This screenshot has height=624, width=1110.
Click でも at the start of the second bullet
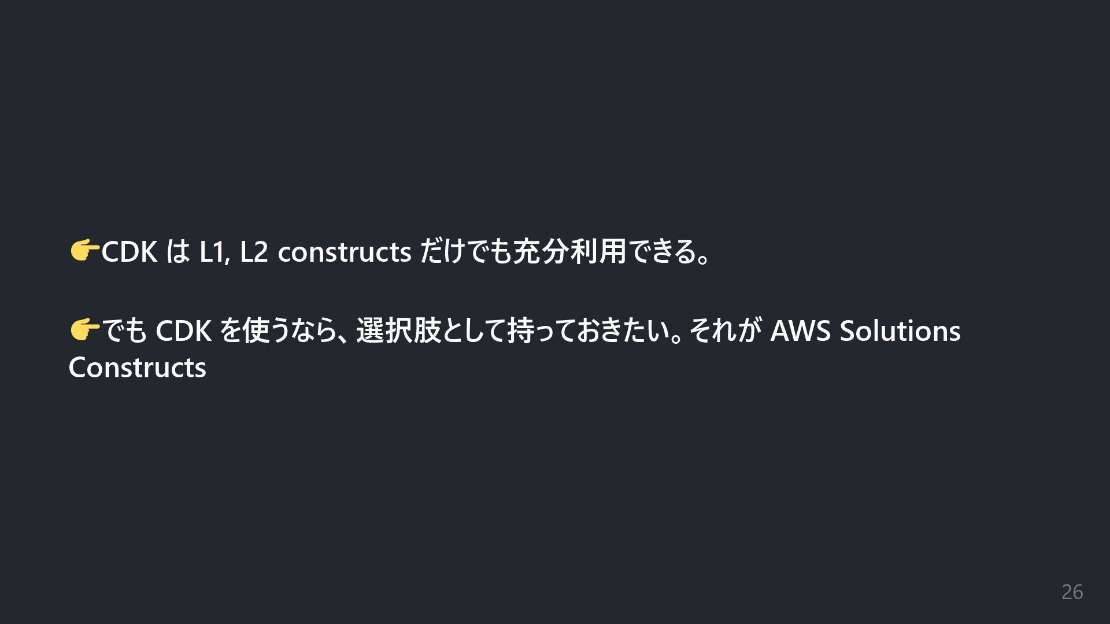124,331
